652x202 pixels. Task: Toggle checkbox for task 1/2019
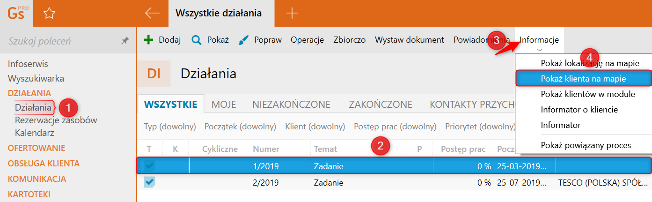pyautogui.click(x=150, y=166)
